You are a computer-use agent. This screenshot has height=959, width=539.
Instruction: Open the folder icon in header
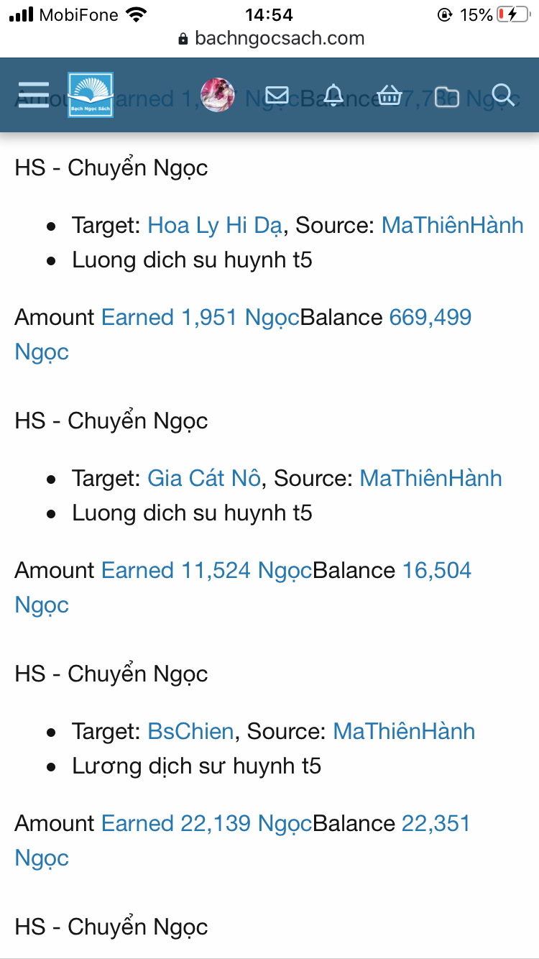pyautogui.click(x=446, y=95)
